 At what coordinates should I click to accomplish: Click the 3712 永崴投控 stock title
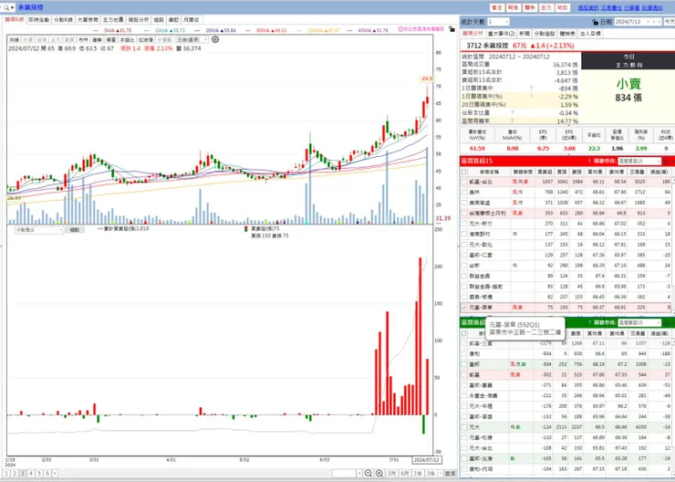(x=487, y=46)
